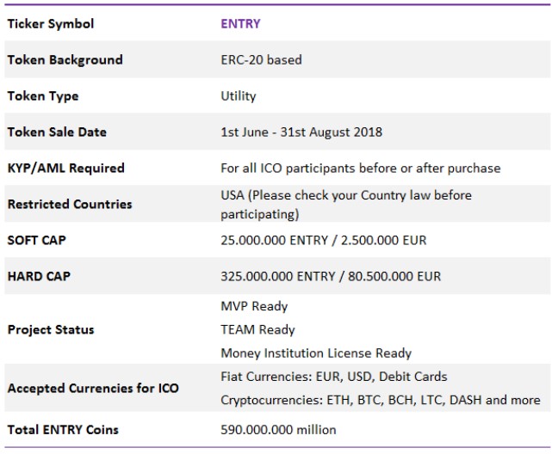Viewport: 558px width, 454px height.
Task: Select the Ticker Symbol label
Action: coord(51,24)
